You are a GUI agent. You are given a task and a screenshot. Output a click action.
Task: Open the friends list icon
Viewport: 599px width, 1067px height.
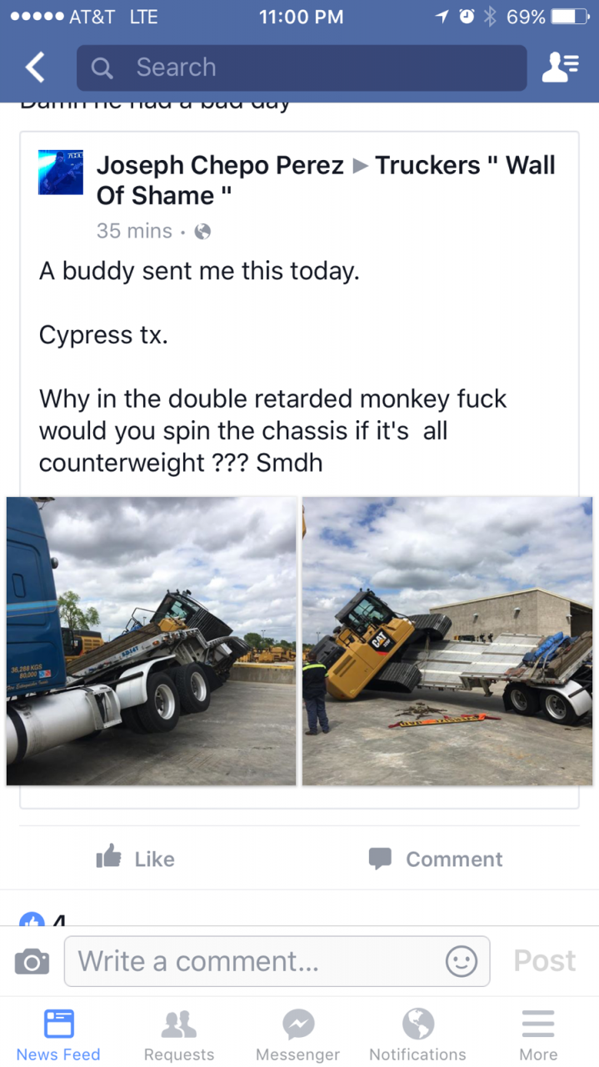(x=560, y=68)
